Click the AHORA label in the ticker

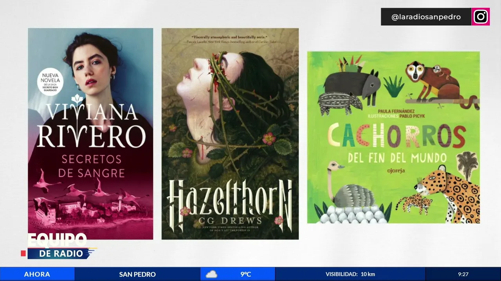coord(37,274)
